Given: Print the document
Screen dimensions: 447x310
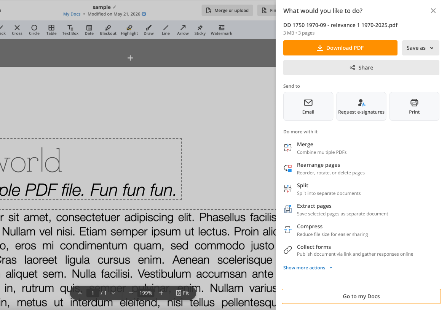Looking at the screenshot, I should 414,106.
